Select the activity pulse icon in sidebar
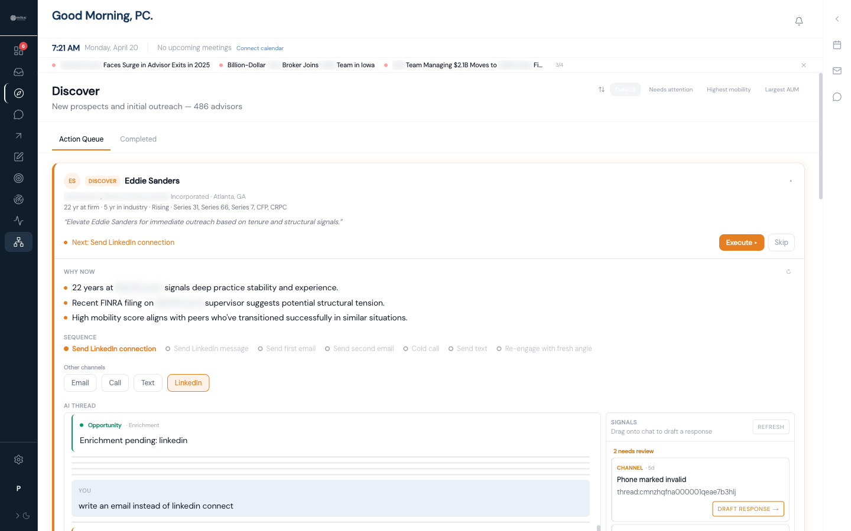The width and height of the screenshot is (851, 531). click(x=18, y=220)
